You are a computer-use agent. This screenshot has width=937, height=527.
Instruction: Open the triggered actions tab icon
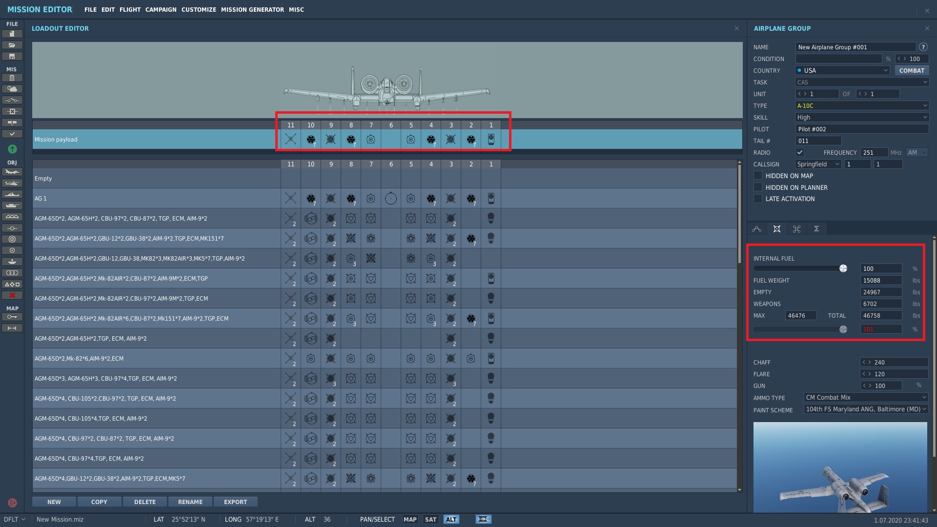796,229
